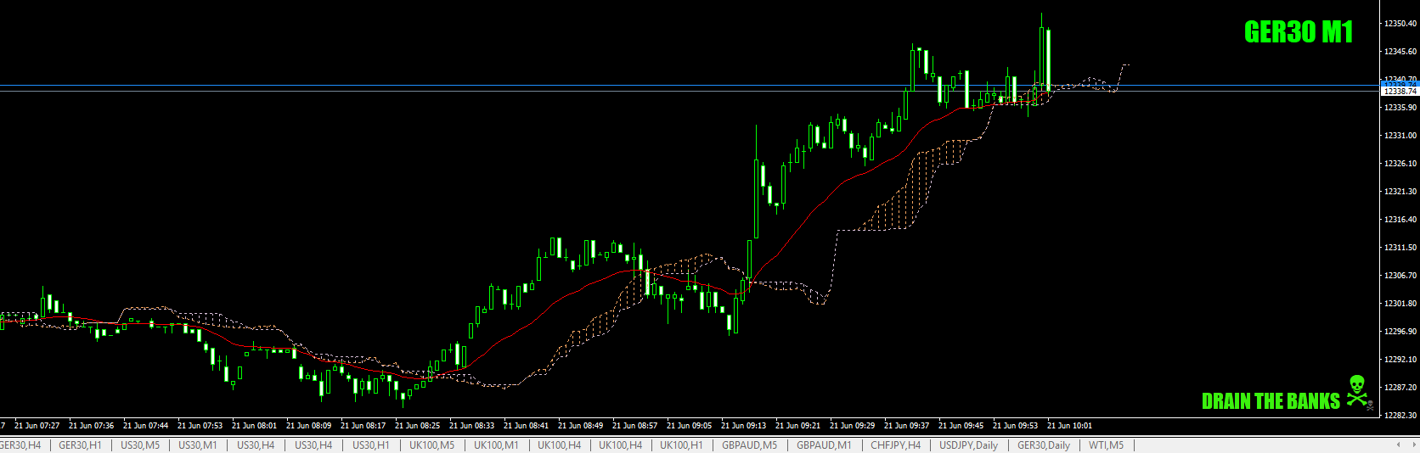The width and height of the screenshot is (1420, 453).
Task: Click the 12311.50 price scale value
Action: pos(1400,248)
